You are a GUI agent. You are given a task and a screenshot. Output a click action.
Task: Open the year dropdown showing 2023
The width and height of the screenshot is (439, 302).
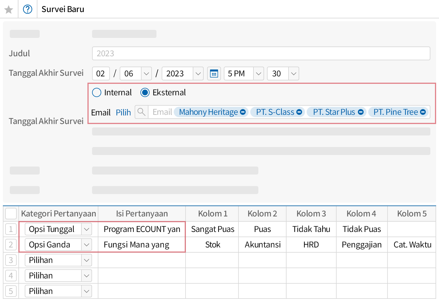point(198,74)
